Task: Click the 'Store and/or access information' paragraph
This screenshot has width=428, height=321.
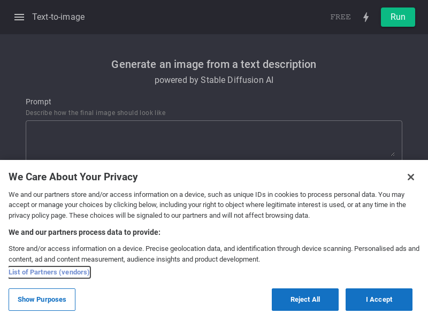Action: coord(214,254)
